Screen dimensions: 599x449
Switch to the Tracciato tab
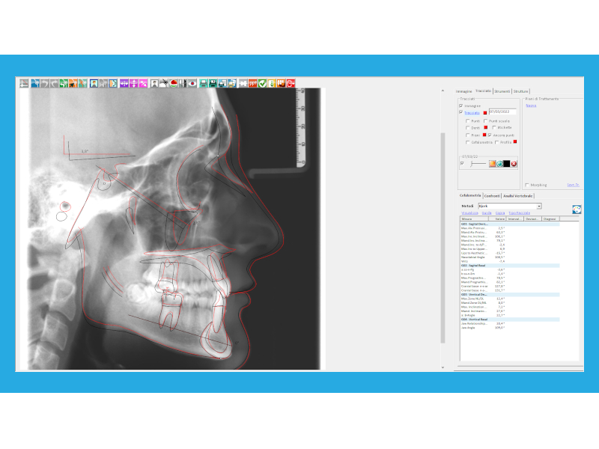click(x=483, y=91)
